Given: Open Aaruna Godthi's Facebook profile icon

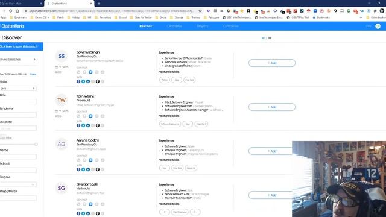Looking at the screenshot, I should [78, 169].
